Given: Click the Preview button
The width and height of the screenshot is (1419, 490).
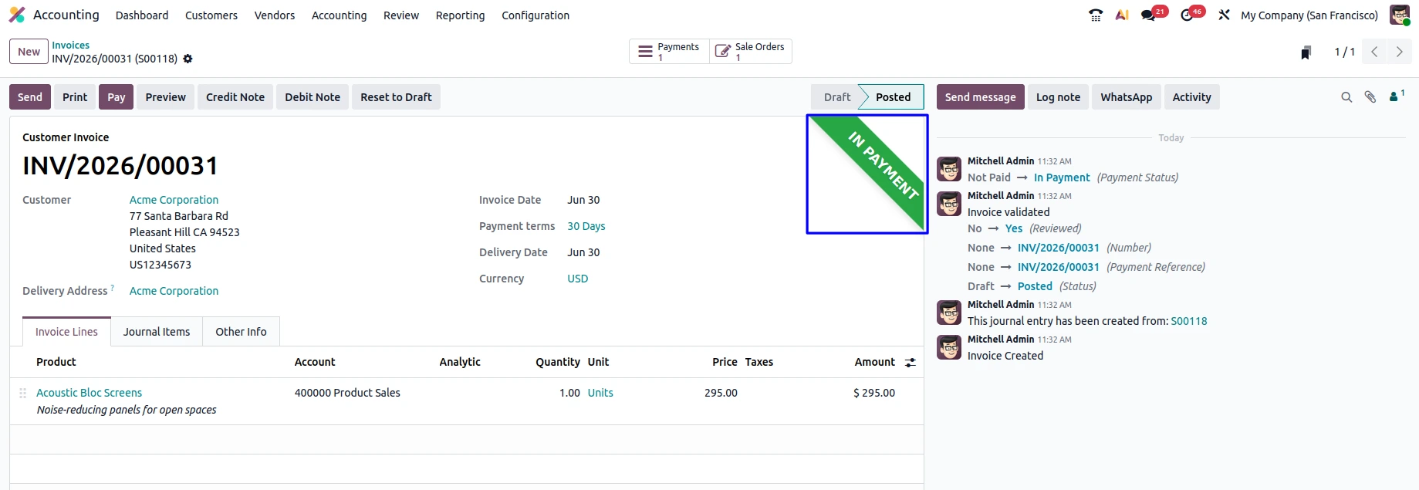Looking at the screenshot, I should point(166,97).
